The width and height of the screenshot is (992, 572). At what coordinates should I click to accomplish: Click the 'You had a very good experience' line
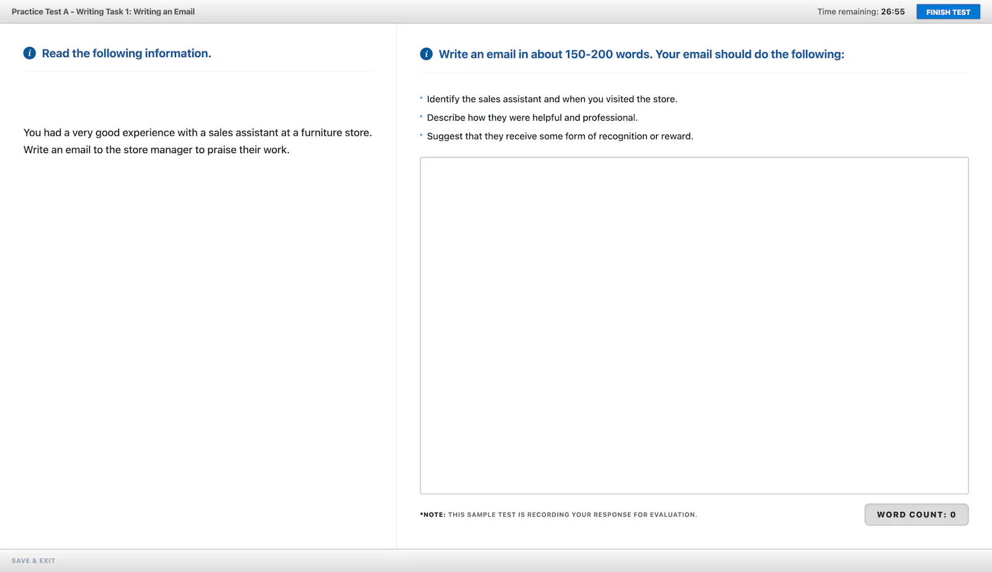point(198,133)
